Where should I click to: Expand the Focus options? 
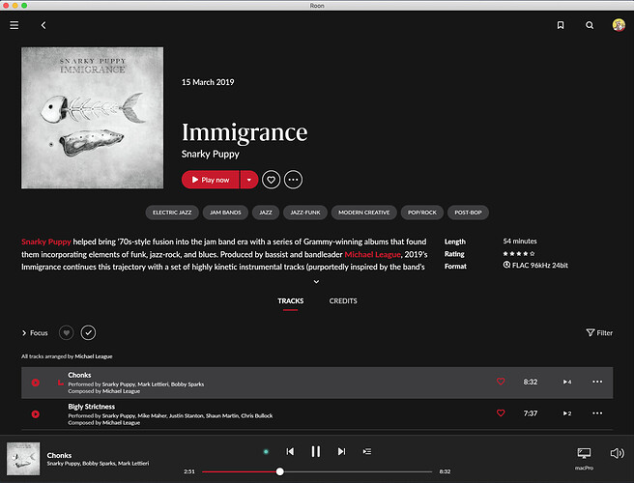click(35, 332)
